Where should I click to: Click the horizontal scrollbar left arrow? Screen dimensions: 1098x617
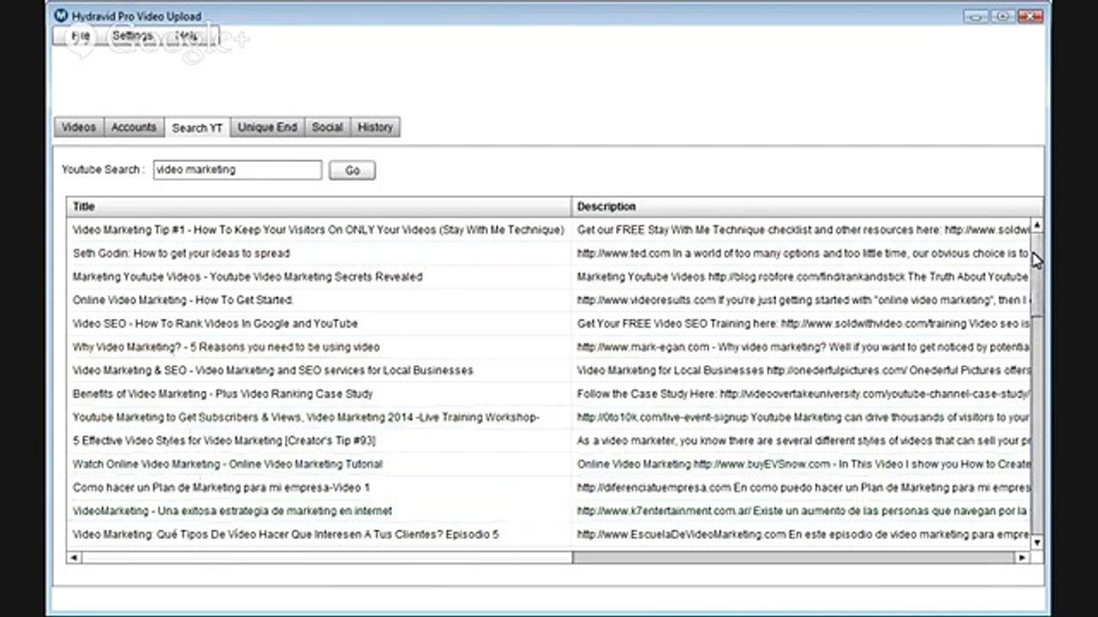(74, 557)
